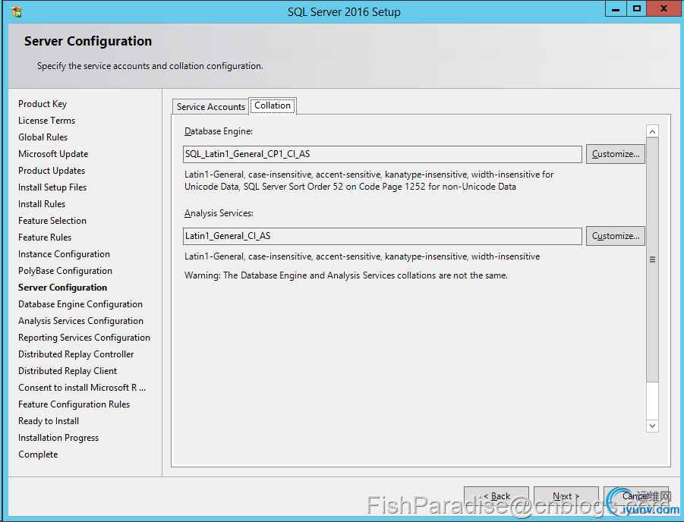Select Install Rules step in sidebar

coord(42,204)
